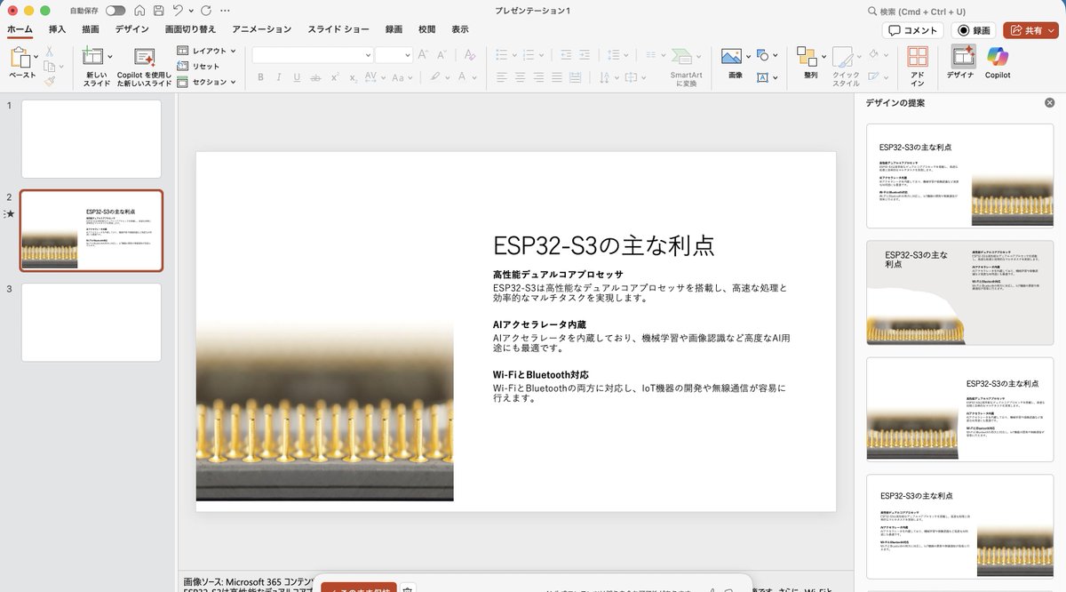Click the Comments (コメント) button
The image size is (1066, 592).
[x=913, y=30]
